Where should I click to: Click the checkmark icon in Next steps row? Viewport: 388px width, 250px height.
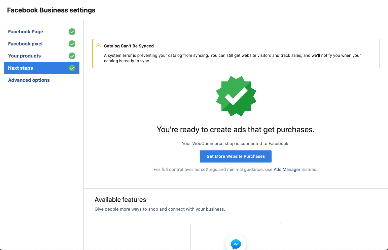(72, 68)
